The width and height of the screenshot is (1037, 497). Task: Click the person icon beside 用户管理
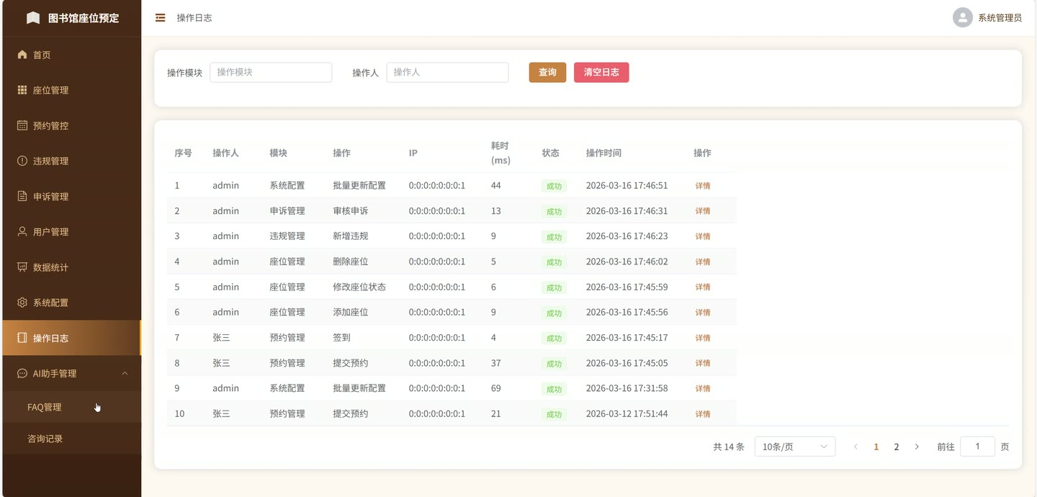point(22,231)
